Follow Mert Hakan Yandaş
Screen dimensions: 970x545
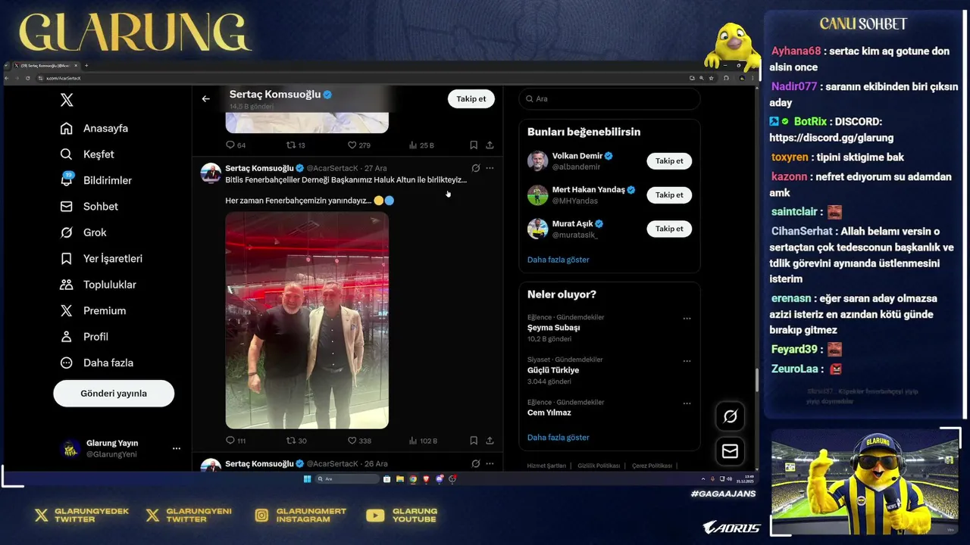click(x=669, y=195)
